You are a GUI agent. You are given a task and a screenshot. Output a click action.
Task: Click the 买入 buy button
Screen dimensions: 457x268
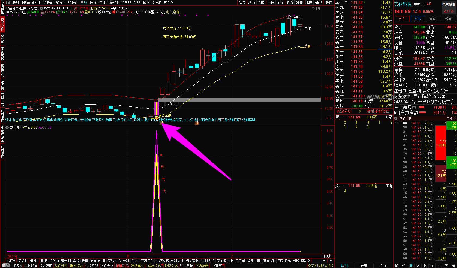(x=402, y=19)
